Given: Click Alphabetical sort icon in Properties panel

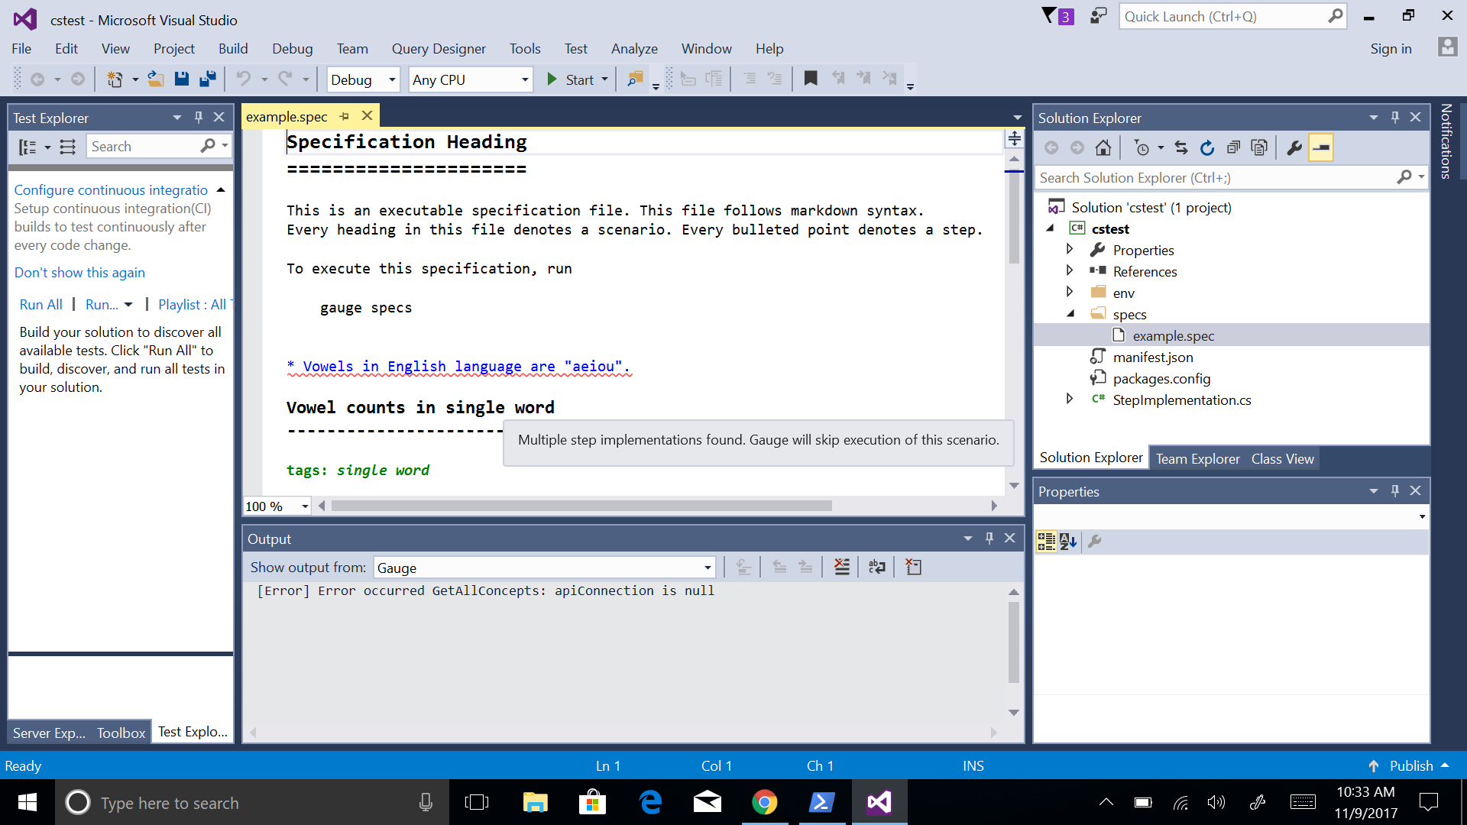Looking at the screenshot, I should [x=1068, y=542].
